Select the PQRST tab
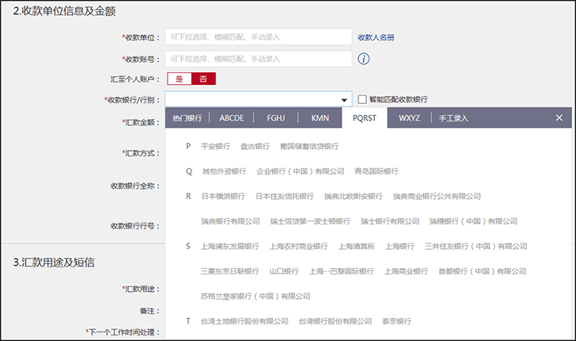The width and height of the screenshot is (576, 341). click(x=365, y=118)
